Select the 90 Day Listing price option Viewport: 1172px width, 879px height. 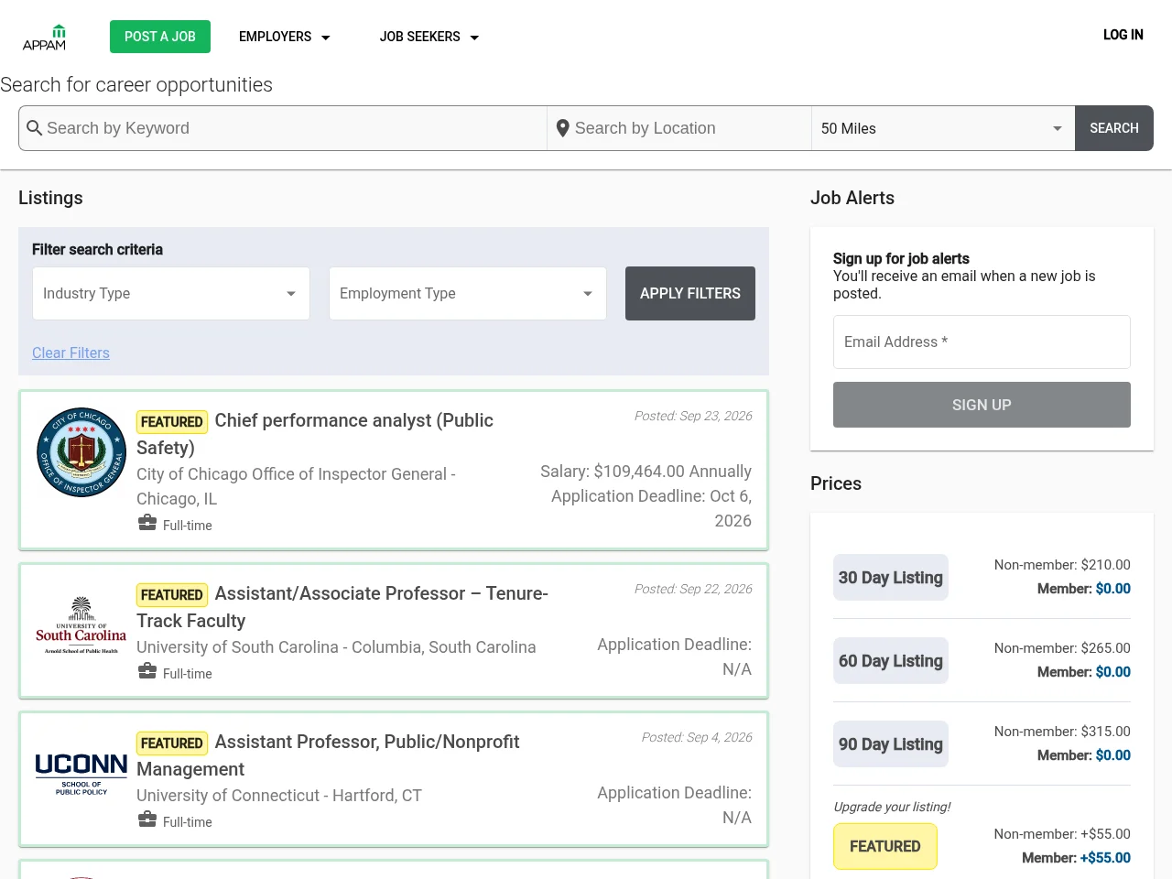891,744
